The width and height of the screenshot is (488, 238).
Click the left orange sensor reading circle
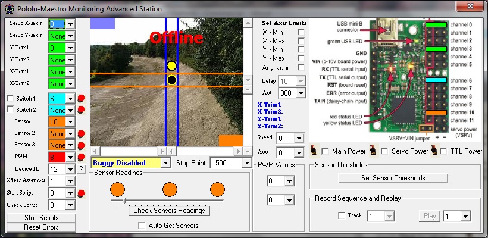[x=117, y=189]
